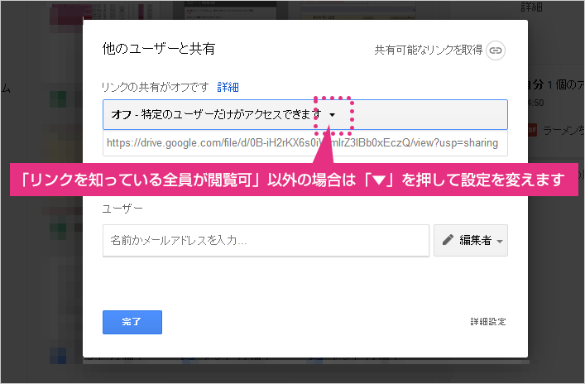The height and width of the screenshot is (384, 585).
Task: Click the 詳細 tab in background window
Action: pyautogui.click(x=531, y=7)
